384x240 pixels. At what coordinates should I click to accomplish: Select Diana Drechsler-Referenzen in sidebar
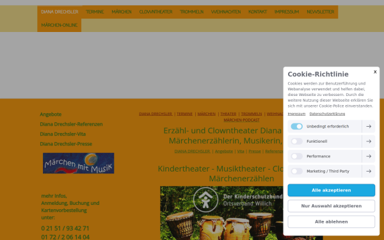pos(71,124)
